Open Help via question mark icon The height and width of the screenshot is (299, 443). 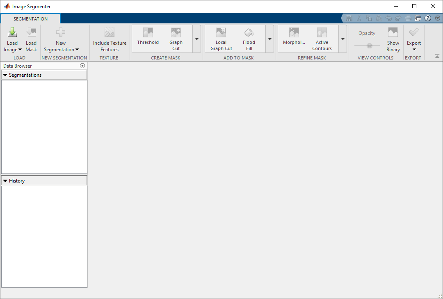pos(428,18)
